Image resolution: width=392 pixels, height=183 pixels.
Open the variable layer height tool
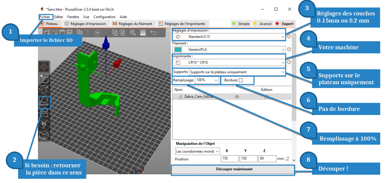[x=143, y=33]
